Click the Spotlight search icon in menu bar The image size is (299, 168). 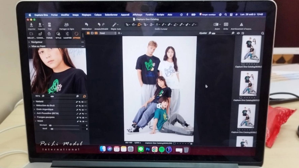coord(226,14)
